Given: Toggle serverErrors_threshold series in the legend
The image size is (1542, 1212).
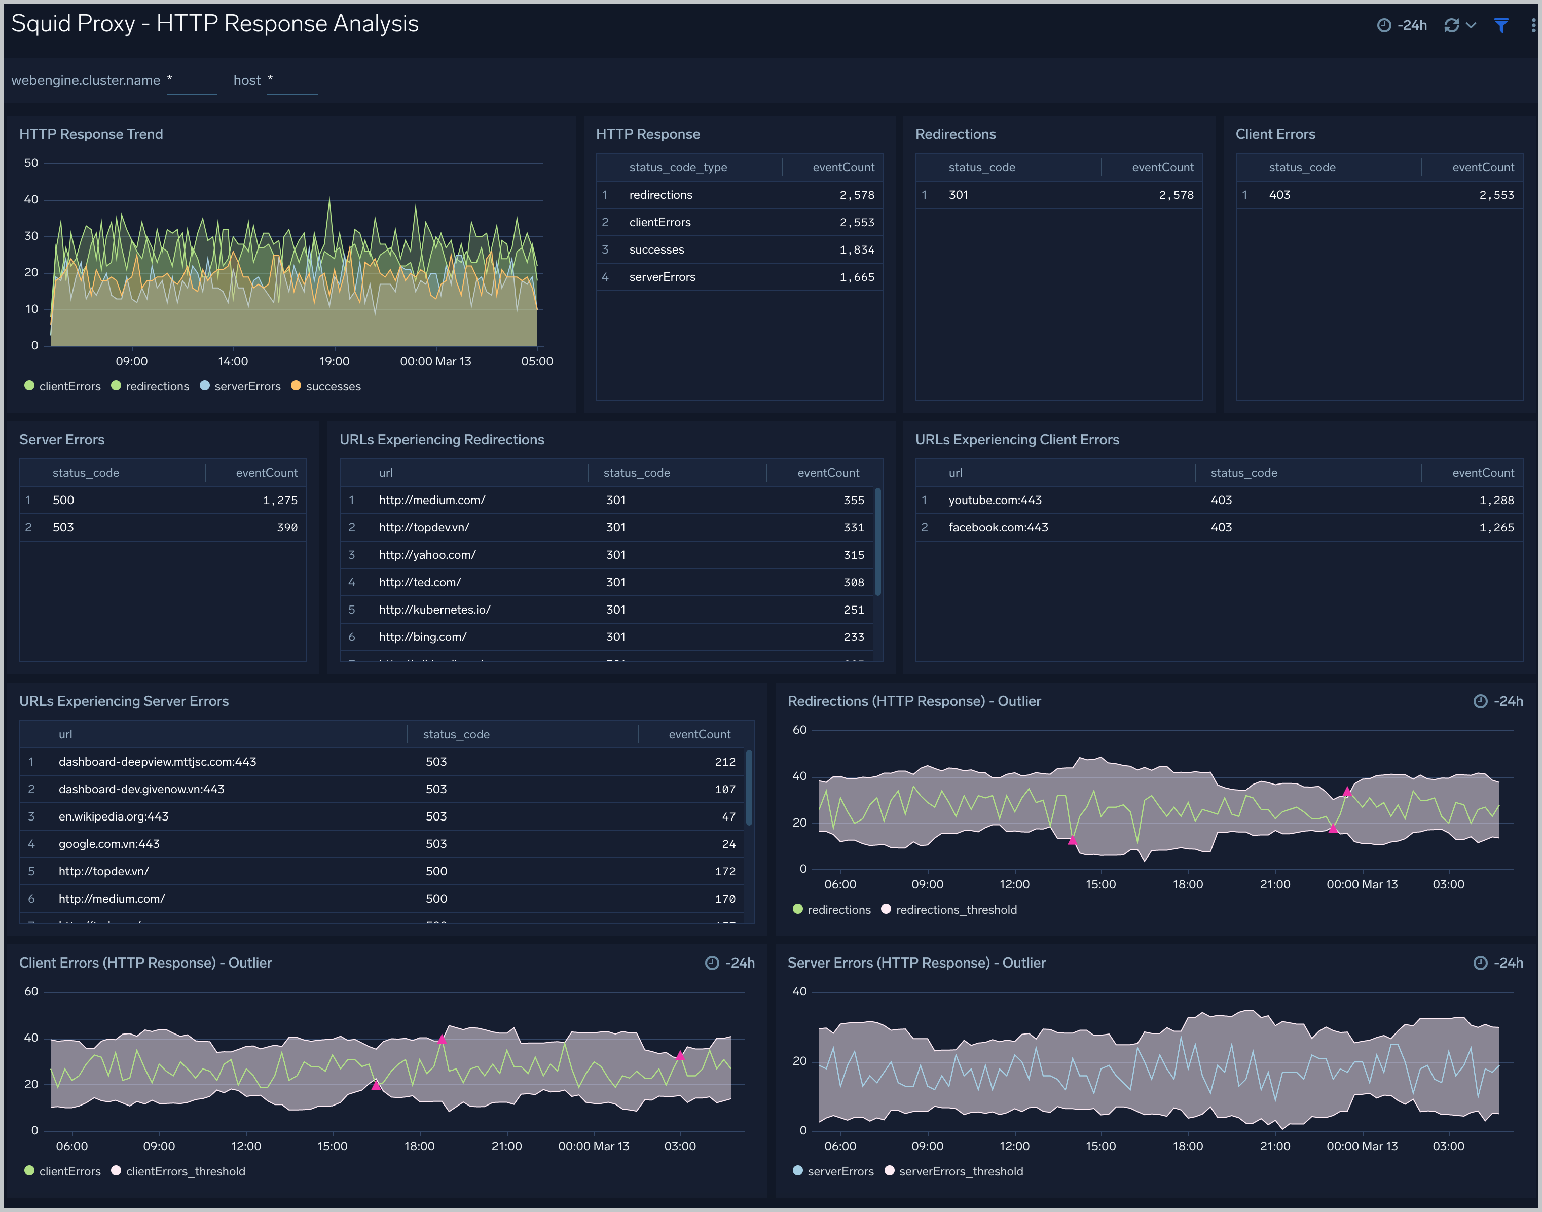Looking at the screenshot, I should [954, 1172].
